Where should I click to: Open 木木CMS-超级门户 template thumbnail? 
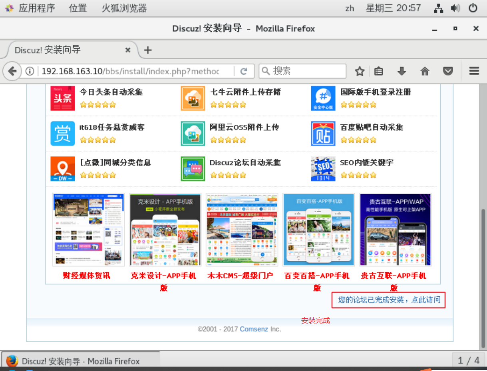pyautogui.click(x=242, y=229)
